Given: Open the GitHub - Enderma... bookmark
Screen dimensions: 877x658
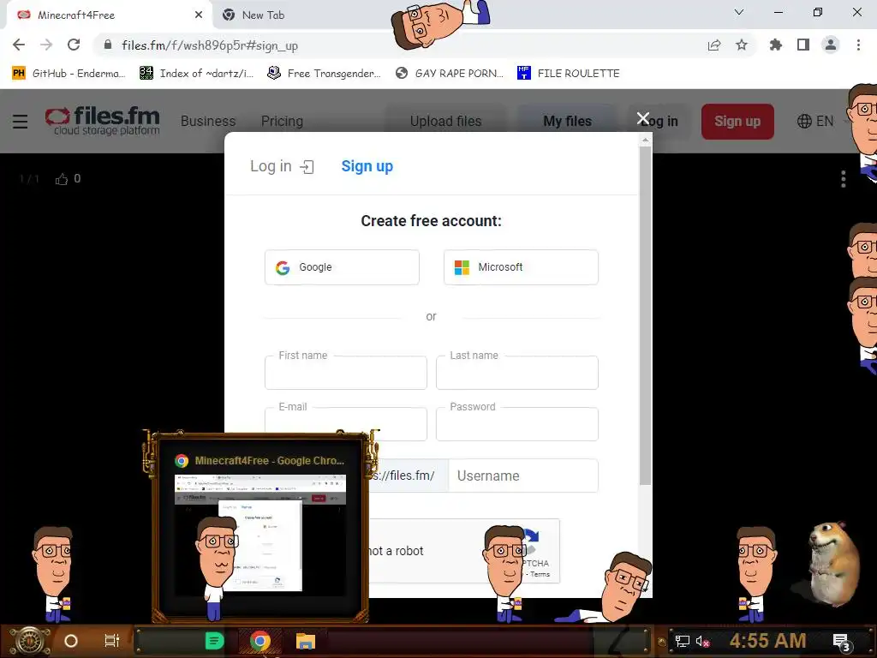Looking at the screenshot, I should tap(69, 74).
